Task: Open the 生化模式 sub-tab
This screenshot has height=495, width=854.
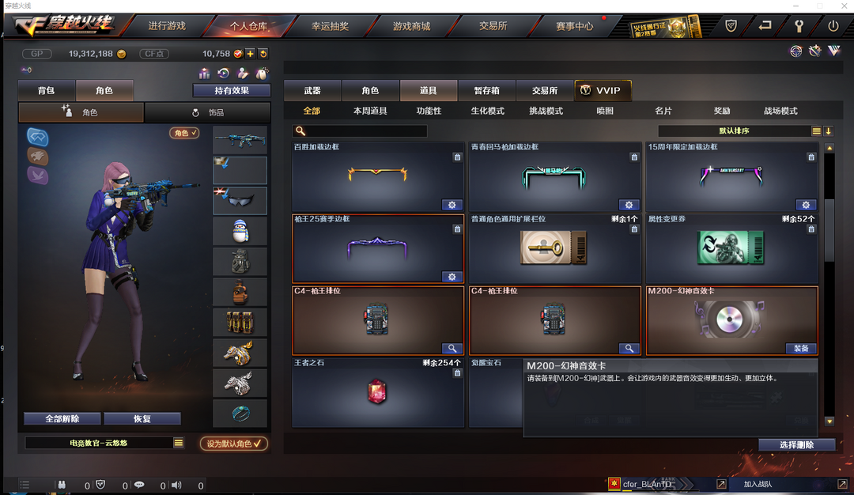Action: point(487,111)
